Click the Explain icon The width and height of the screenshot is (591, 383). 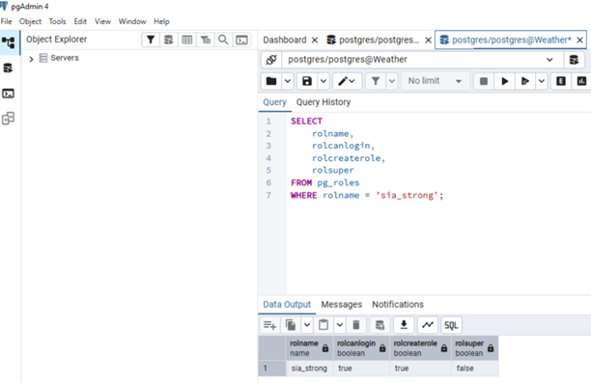pos(561,81)
